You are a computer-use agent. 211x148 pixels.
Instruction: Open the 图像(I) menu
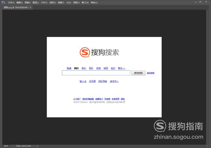tap(28, 3)
